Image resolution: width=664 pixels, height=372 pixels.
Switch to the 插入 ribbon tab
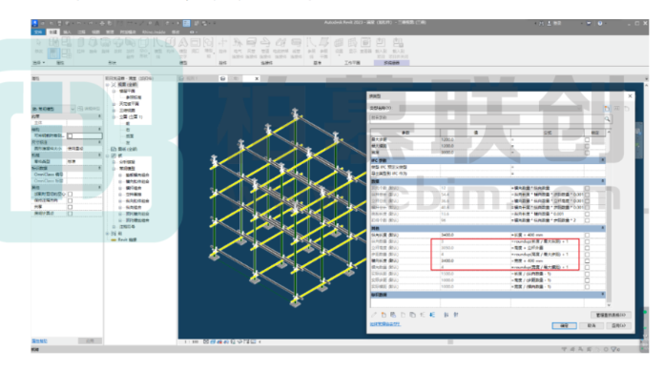coord(68,32)
